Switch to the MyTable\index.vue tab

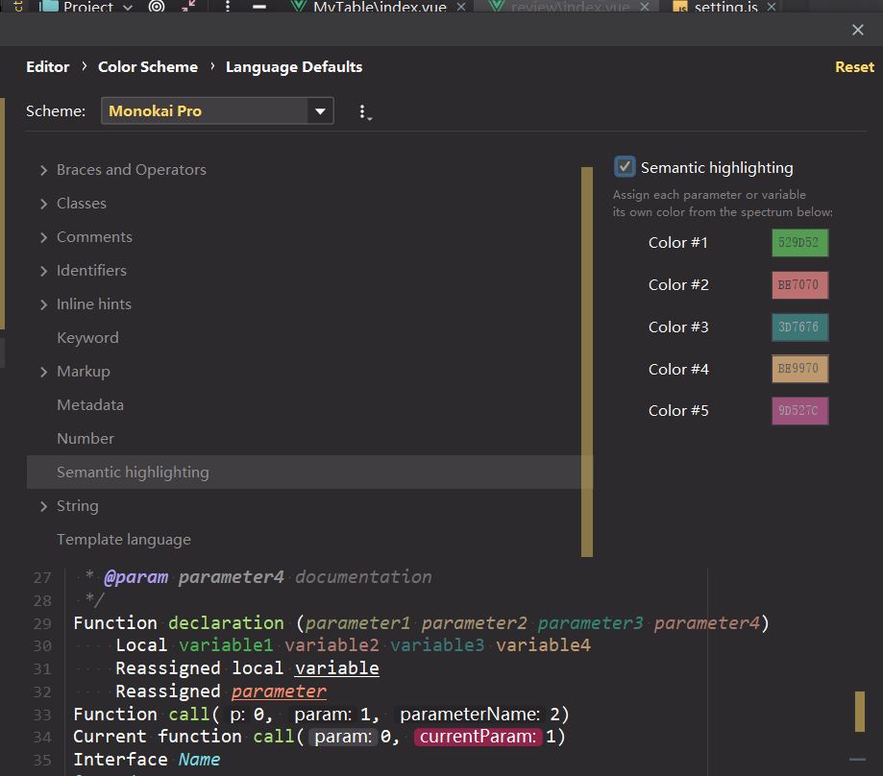click(380, 7)
